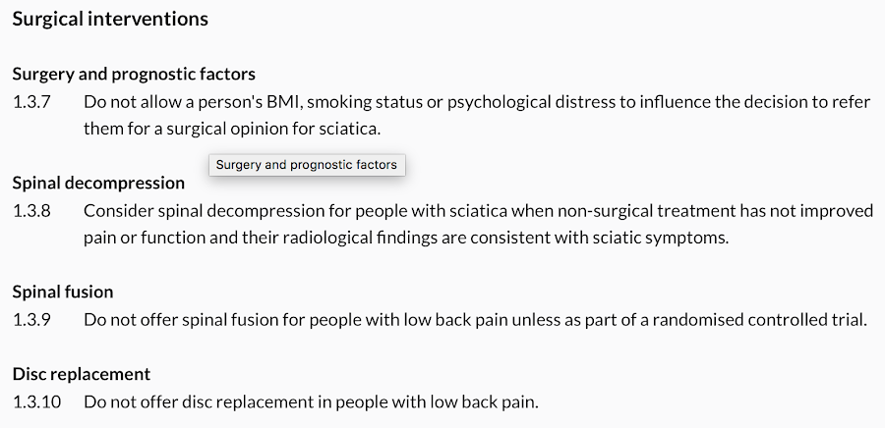Click the Surgery and prognostic factors tooltip

[307, 165]
